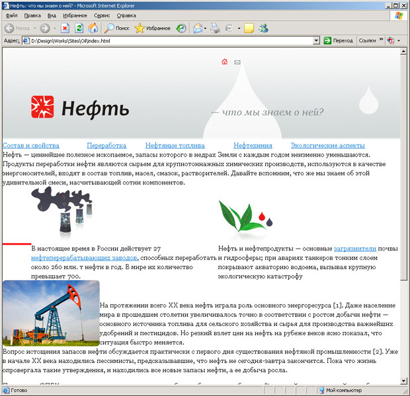Open the Вид menu

[52, 16]
